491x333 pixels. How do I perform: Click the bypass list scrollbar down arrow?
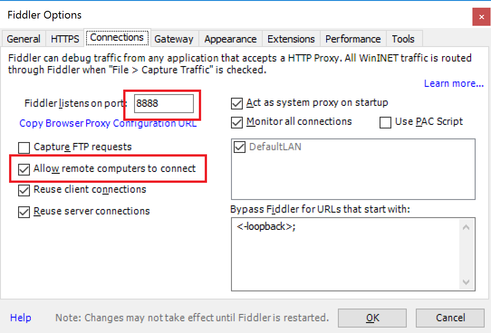(466, 282)
